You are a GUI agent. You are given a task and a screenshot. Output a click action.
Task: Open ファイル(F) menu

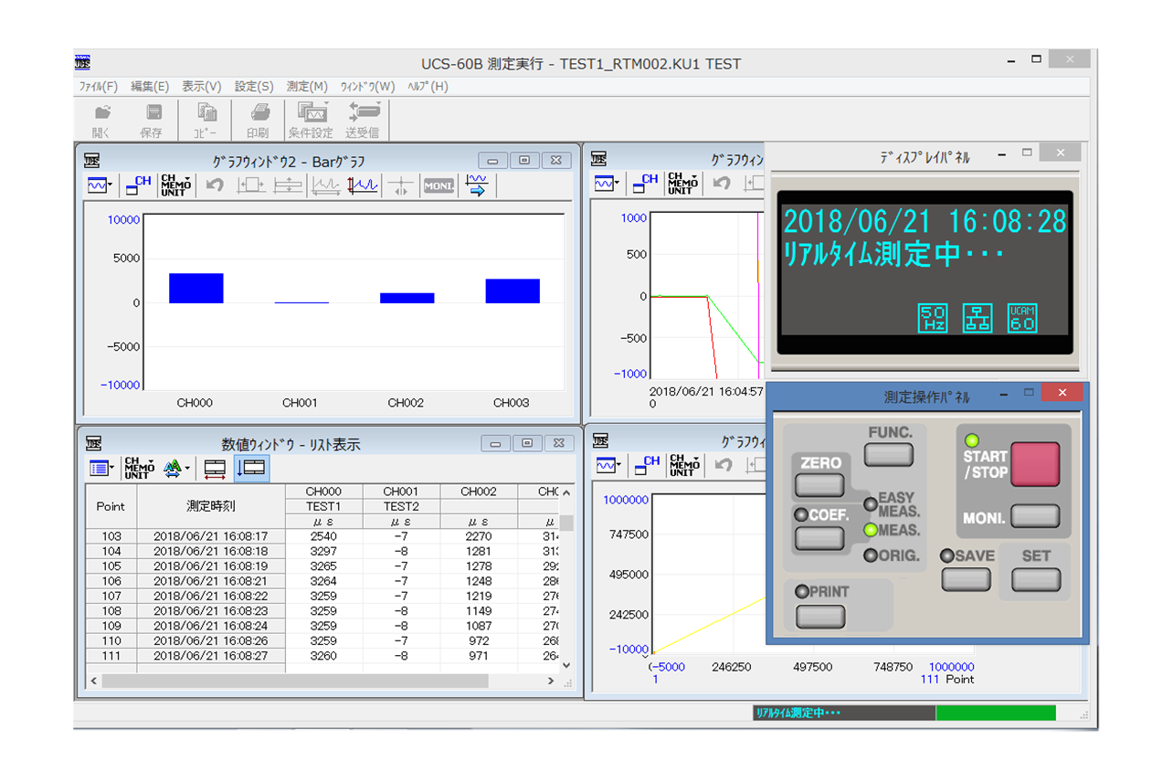pos(99,87)
